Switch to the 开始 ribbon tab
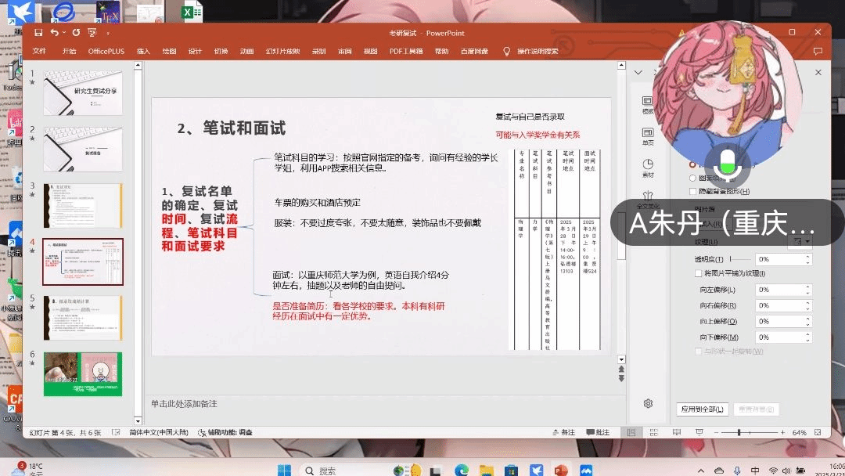 pos(69,51)
